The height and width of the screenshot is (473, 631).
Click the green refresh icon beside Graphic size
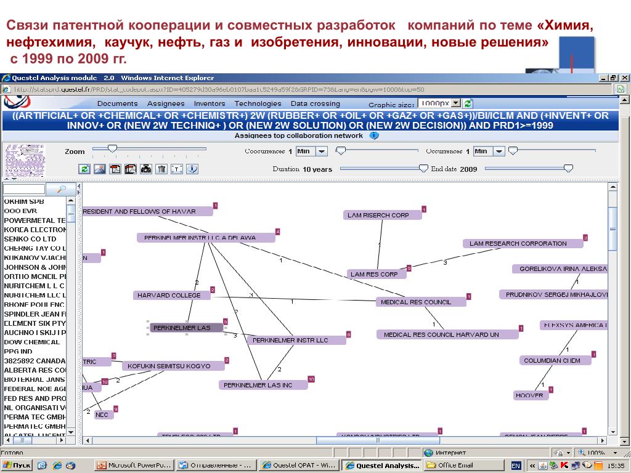(x=468, y=103)
